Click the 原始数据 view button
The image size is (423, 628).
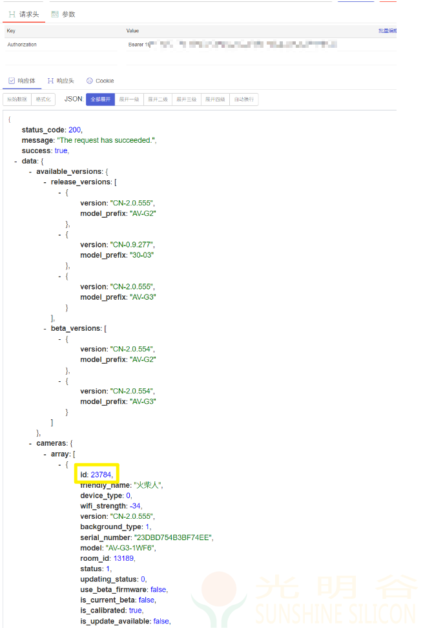[x=17, y=99]
